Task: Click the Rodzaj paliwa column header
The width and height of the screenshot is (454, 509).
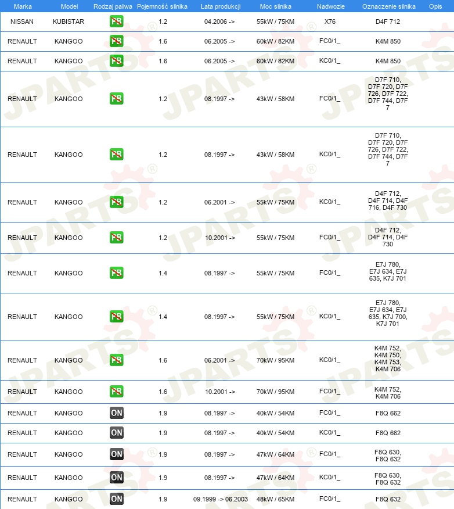Action: point(113,6)
